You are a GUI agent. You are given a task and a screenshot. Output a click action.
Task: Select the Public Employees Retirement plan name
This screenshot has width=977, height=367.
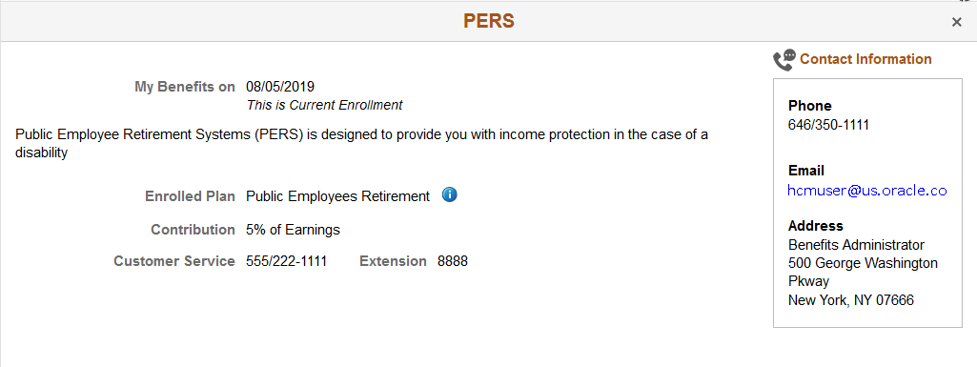(337, 196)
